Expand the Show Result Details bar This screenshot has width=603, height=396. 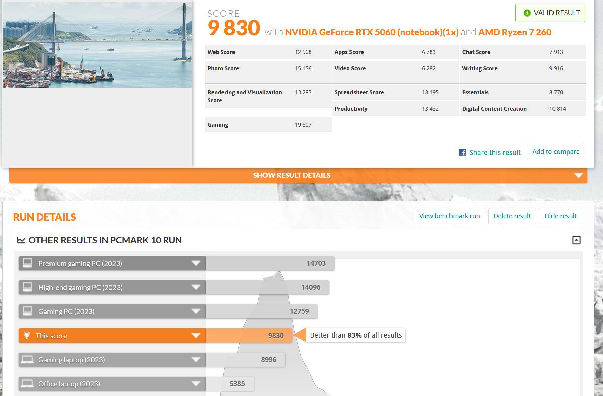tap(298, 175)
